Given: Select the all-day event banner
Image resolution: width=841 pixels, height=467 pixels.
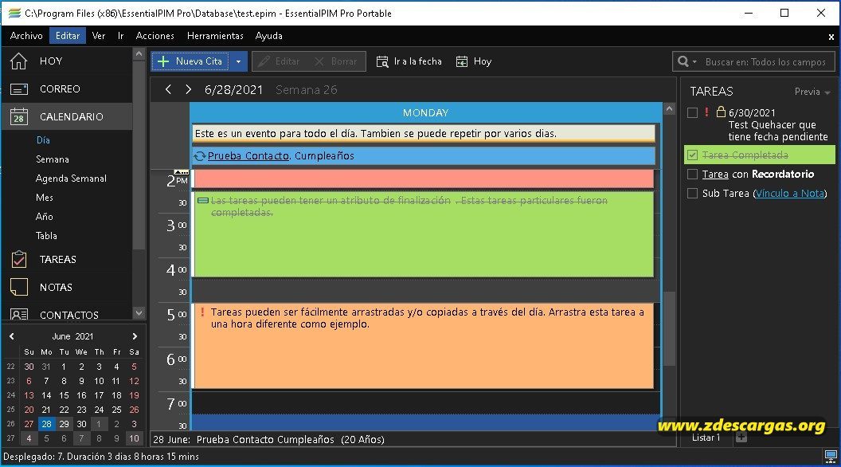Looking at the screenshot, I should tap(424, 134).
